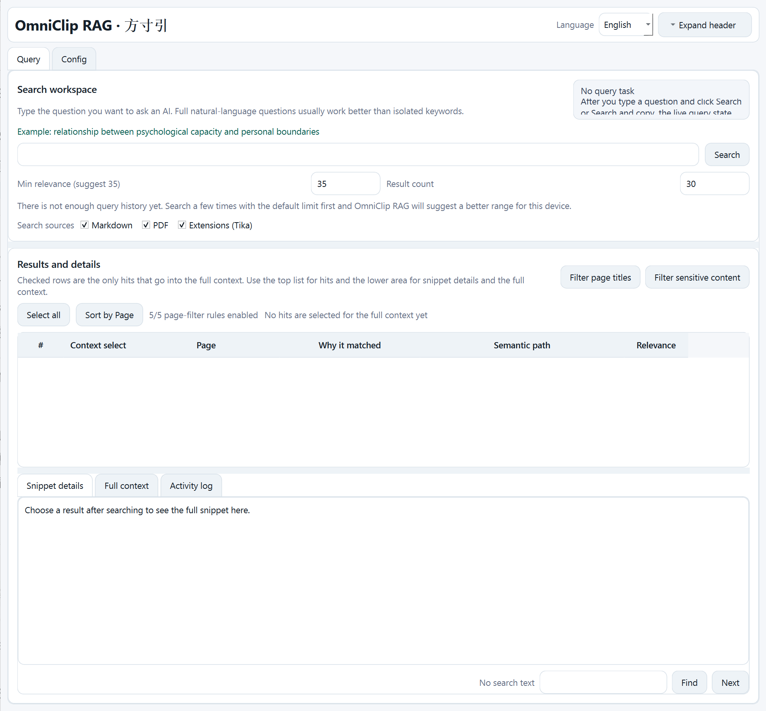This screenshot has width=766, height=711.
Task: Click the main search query field
Action: click(x=357, y=155)
